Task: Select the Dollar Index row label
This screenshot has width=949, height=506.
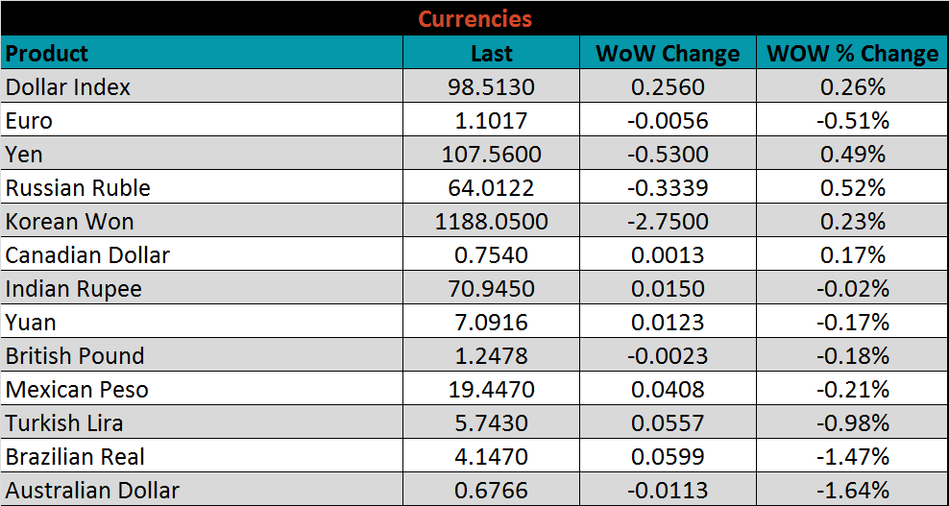Action: point(68,87)
